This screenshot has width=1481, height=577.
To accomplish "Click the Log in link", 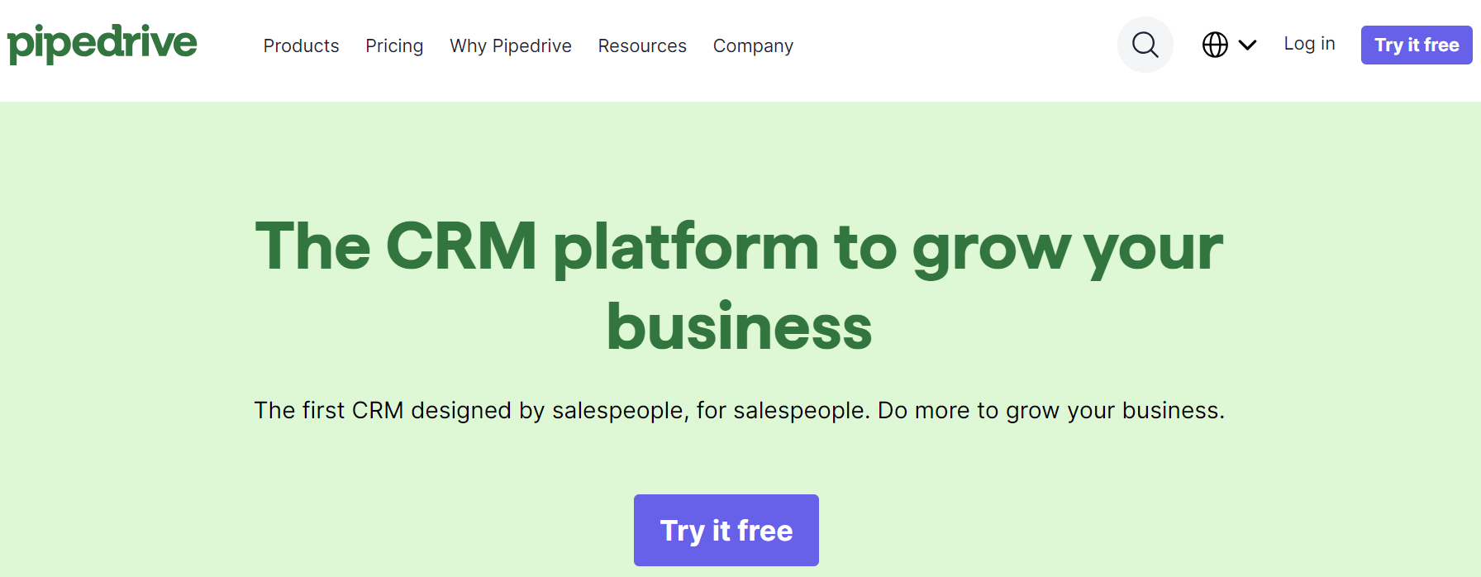I will click(x=1309, y=44).
